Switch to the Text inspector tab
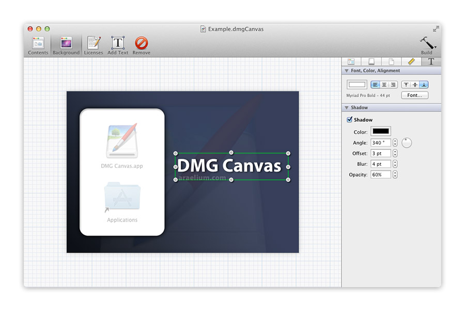 pyautogui.click(x=431, y=61)
